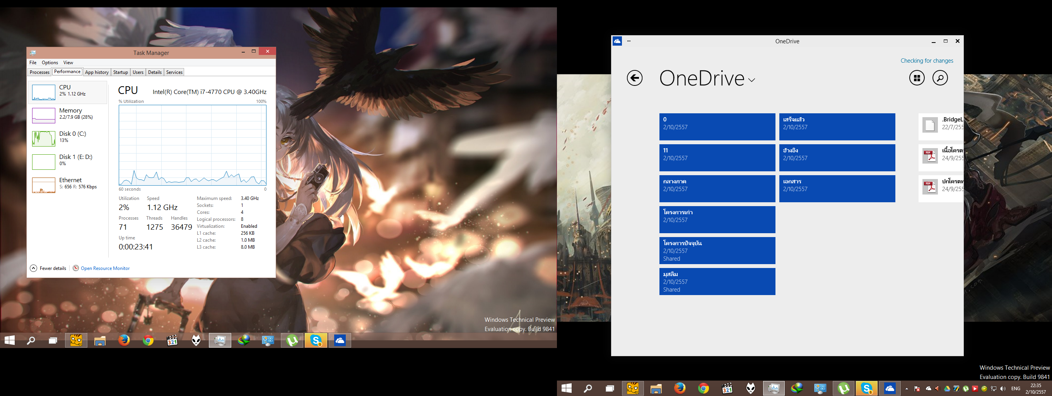1052x396 pixels.
Task: Open Search on the taskbar holding the clock
Action: 588,388
